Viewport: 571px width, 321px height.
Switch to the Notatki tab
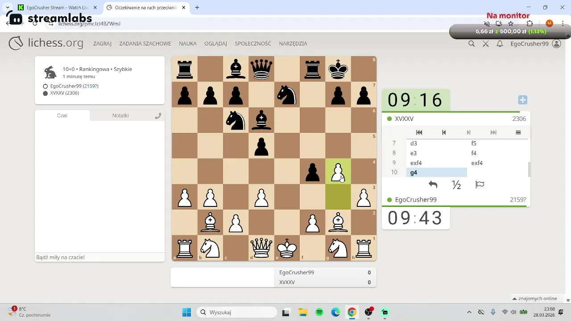(120, 115)
